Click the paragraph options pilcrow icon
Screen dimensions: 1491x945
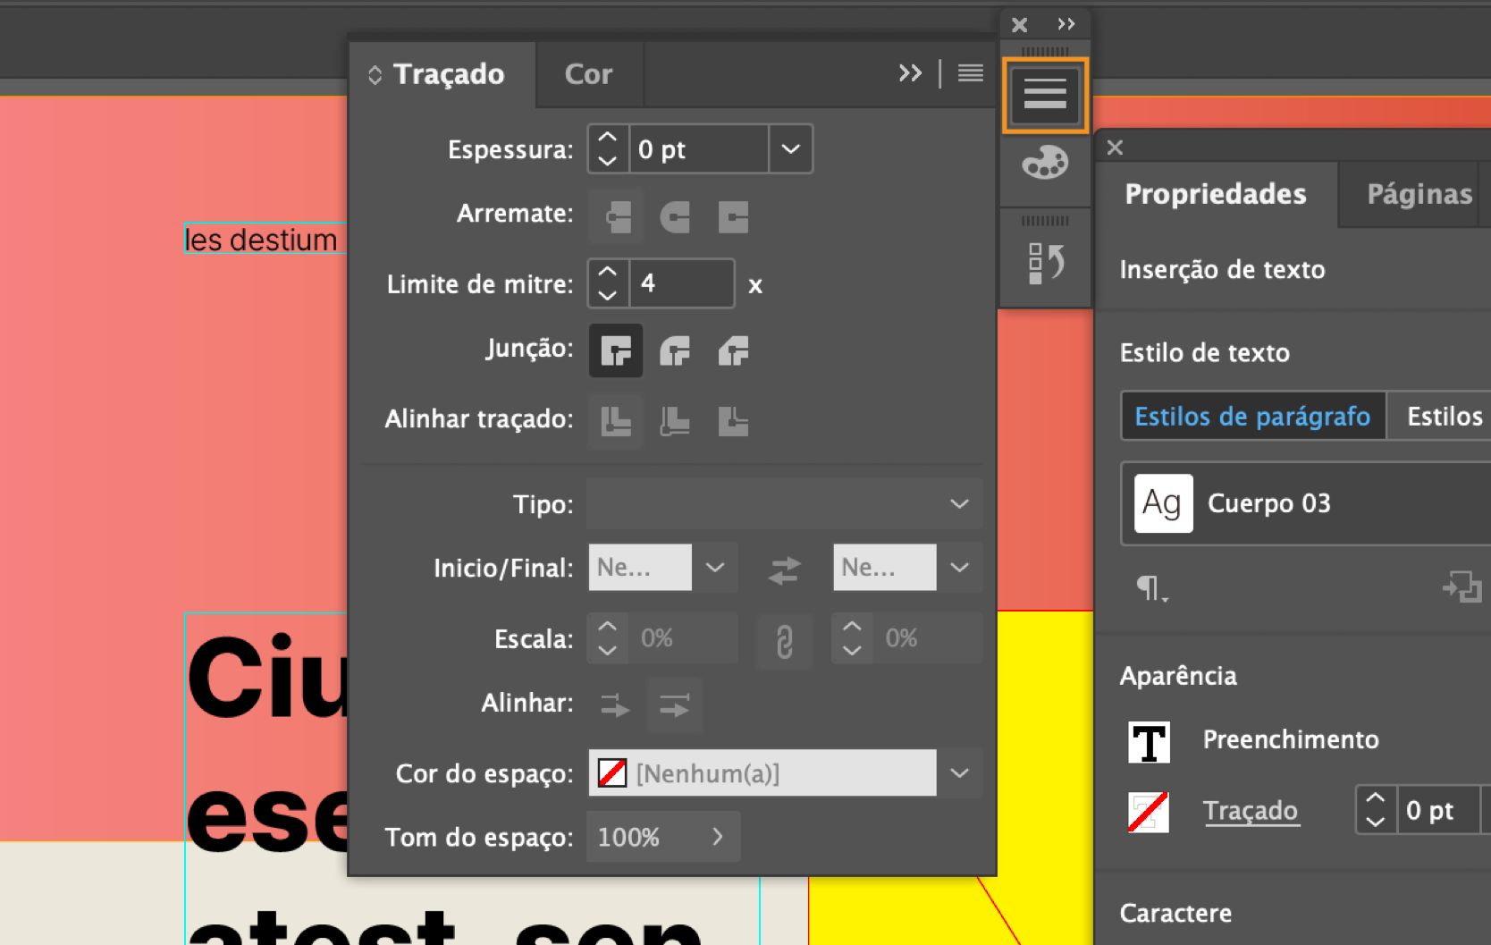pos(1151,587)
